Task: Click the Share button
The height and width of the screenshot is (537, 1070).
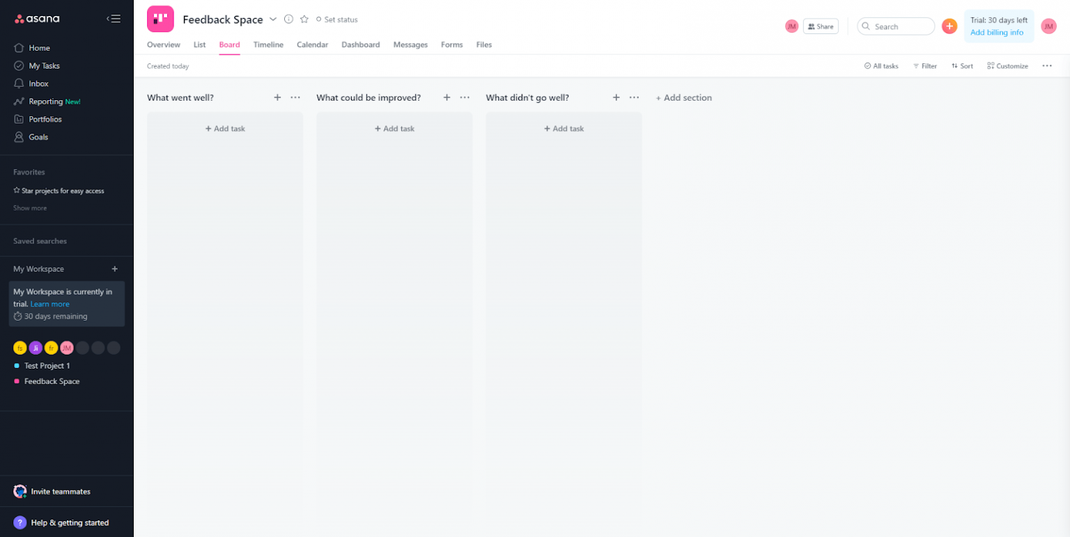Action: coord(821,26)
